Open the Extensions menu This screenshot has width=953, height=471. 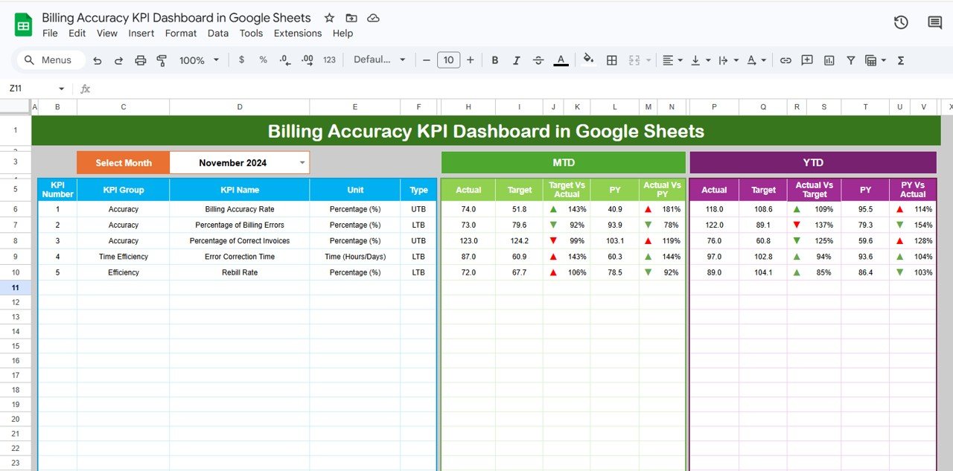pos(298,33)
